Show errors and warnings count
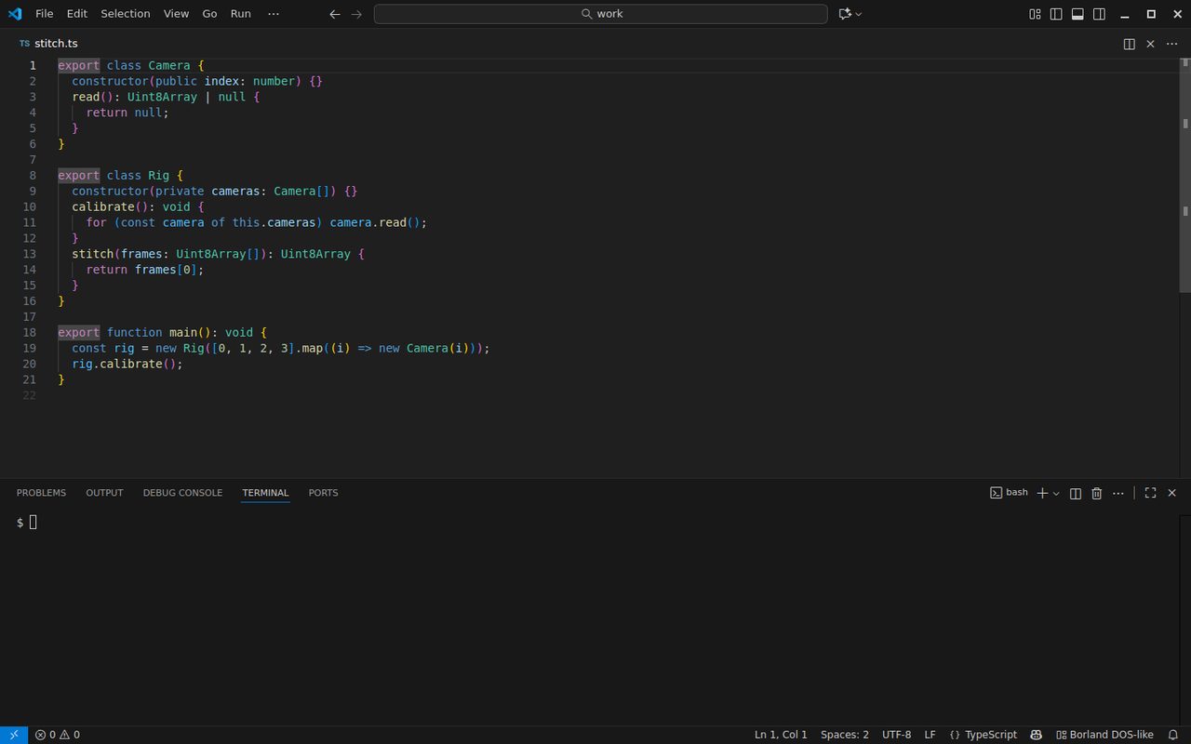 pos(58,735)
